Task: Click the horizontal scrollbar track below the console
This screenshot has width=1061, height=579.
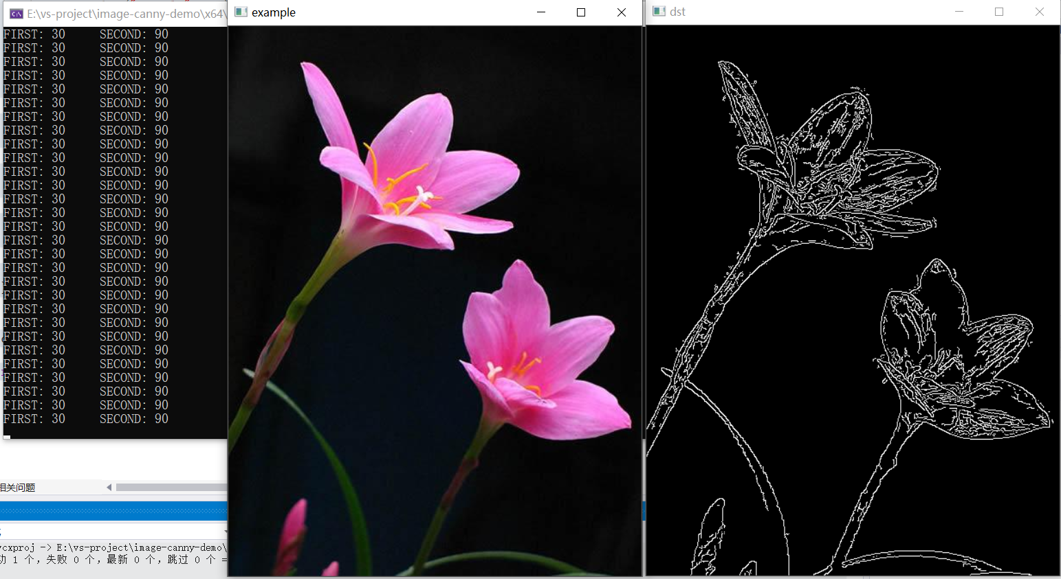Action: [171, 487]
